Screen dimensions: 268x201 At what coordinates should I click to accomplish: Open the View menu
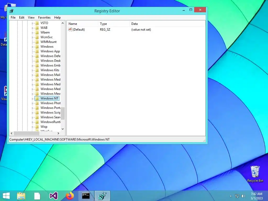click(31, 18)
